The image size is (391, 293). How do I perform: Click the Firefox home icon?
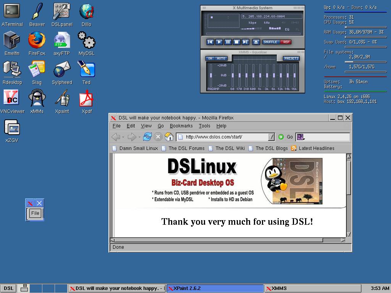pos(169,137)
